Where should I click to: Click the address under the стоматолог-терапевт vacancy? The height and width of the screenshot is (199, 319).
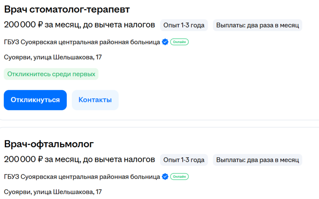[53, 57]
